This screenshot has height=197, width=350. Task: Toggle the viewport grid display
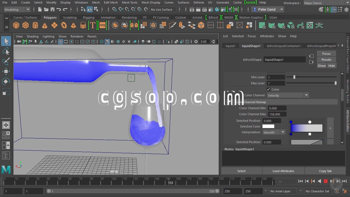(60, 42)
